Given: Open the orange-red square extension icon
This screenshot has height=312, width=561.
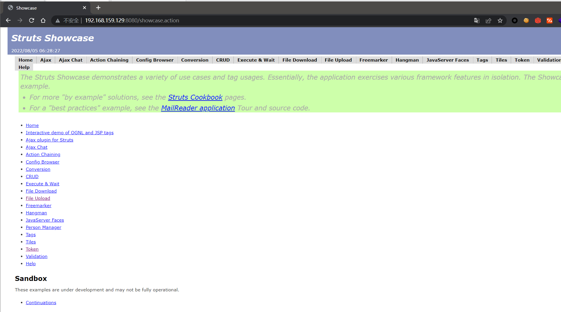Looking at the screenshot, I should click(549, 20).
